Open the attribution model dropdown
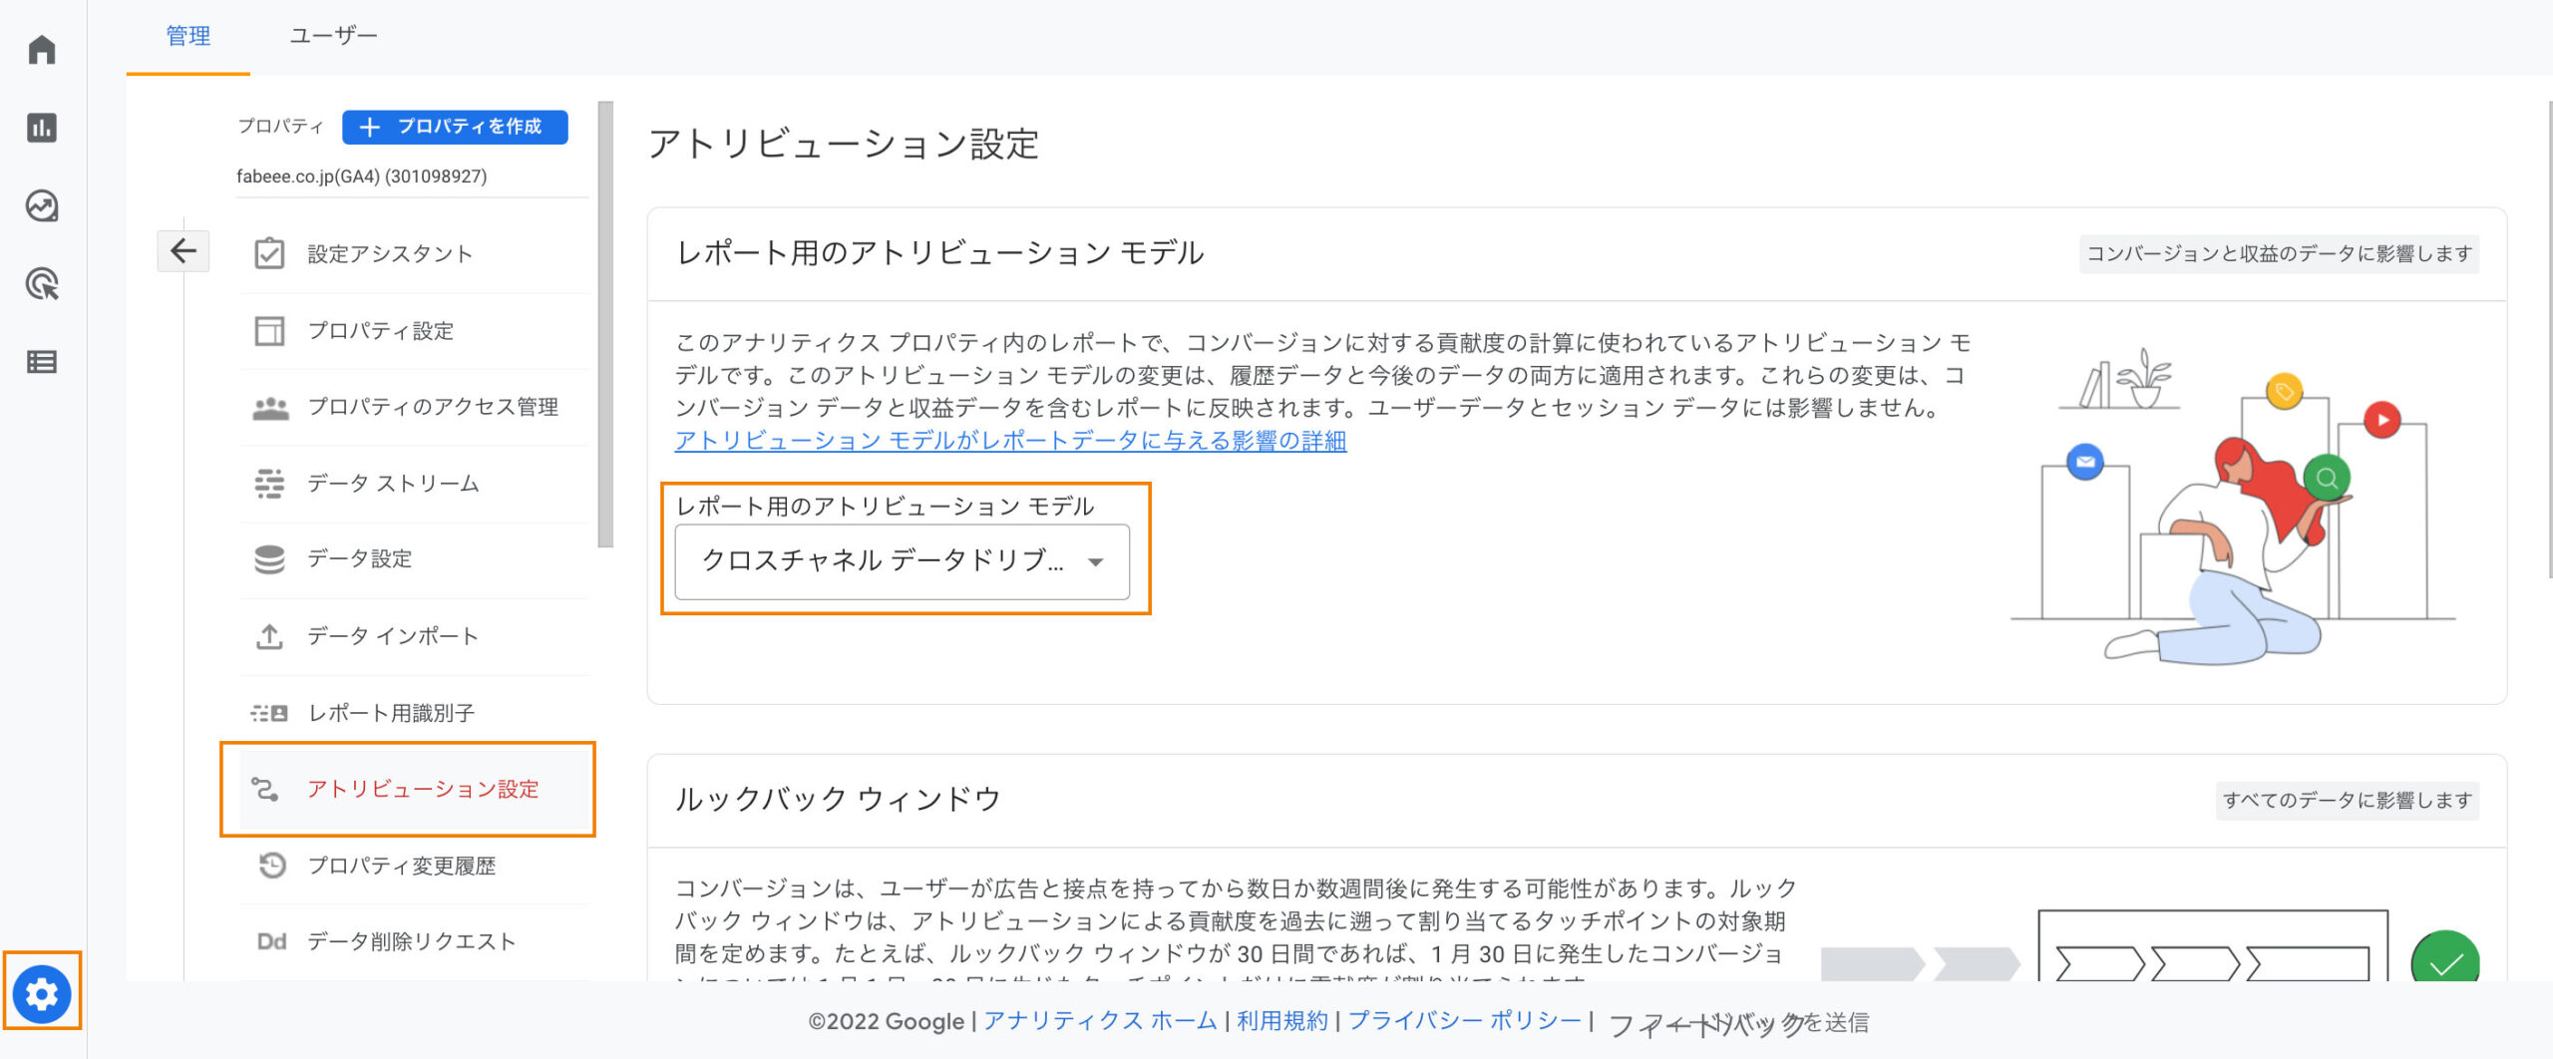 point(902,561)
